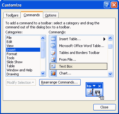Select the Commands tab
Viewport: 119px width, 114px height.
pos(32,15)
